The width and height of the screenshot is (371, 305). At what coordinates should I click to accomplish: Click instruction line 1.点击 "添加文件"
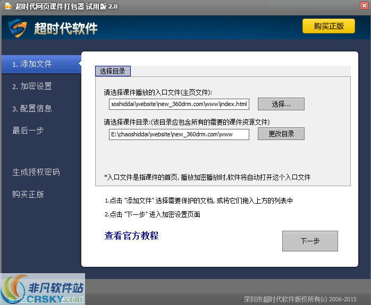click(199, 201)
